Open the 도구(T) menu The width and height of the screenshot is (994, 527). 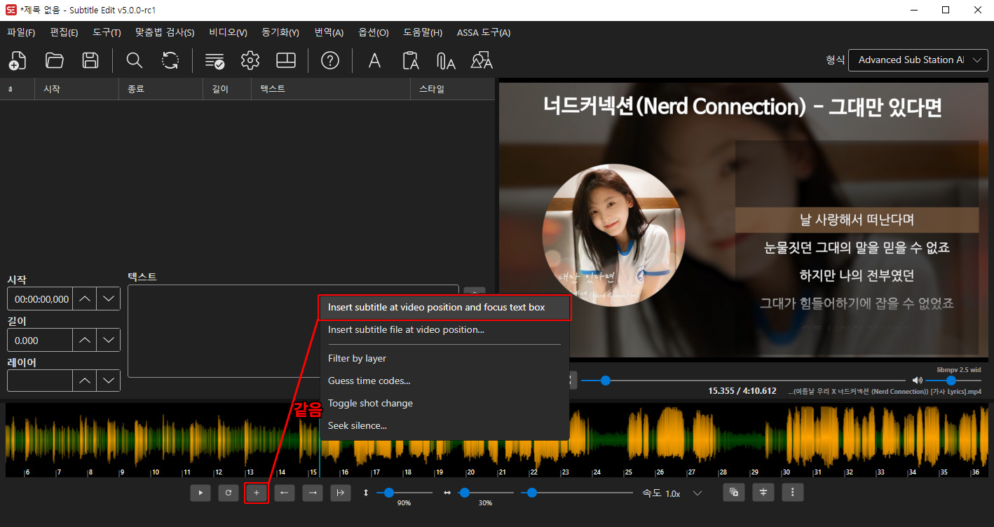(107, 32)
